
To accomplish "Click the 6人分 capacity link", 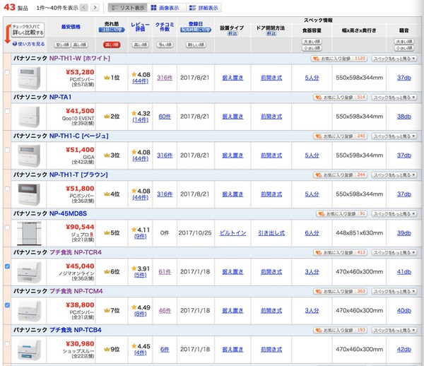I will (x=312, y=233).
